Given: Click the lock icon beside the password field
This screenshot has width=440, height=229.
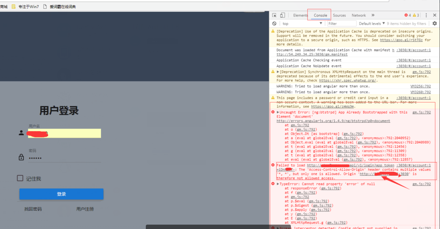Looking at the screenshot, I should [x=21, y=157].
